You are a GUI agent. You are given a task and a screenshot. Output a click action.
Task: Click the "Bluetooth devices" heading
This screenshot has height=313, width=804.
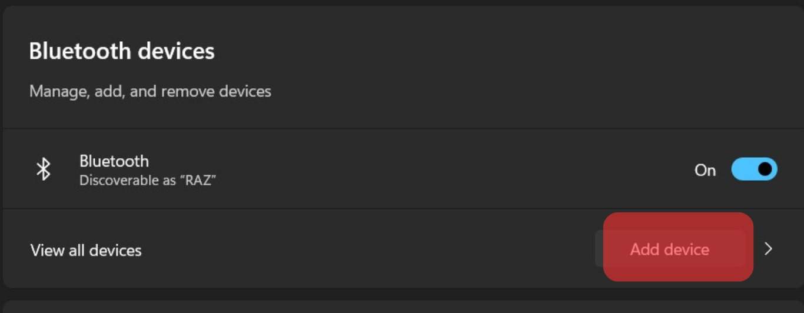pos(122,51)
